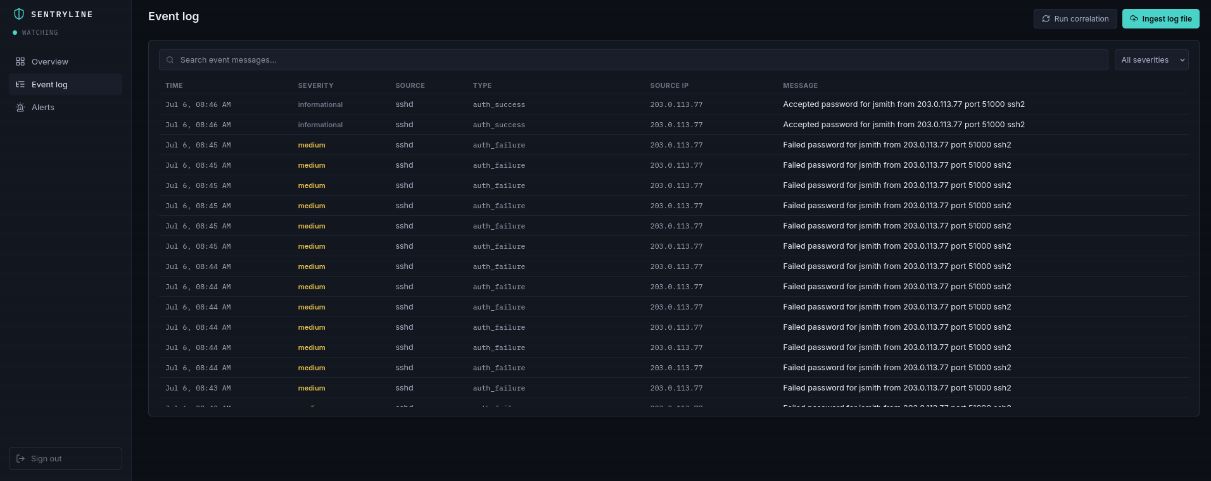
Task: Open the All severities filter dropdown
Action: pos(1151,60)
